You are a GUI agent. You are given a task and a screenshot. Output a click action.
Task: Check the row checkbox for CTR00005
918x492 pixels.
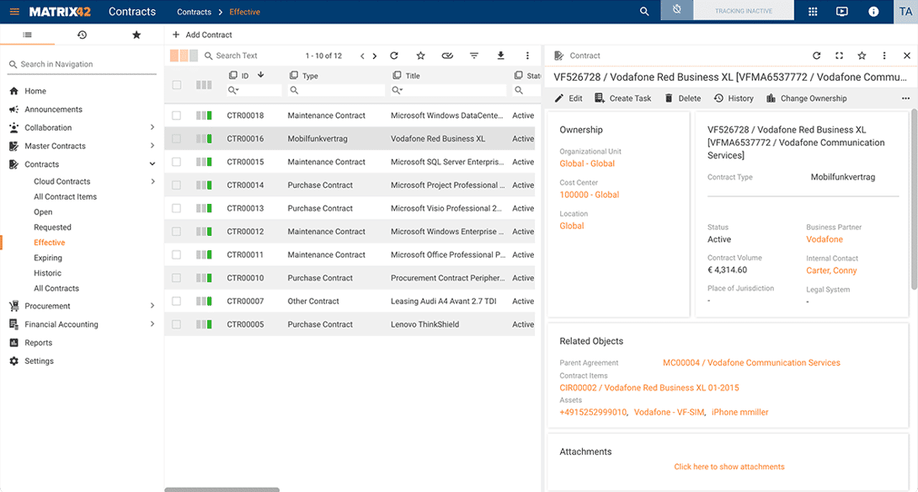pos(175,324)
